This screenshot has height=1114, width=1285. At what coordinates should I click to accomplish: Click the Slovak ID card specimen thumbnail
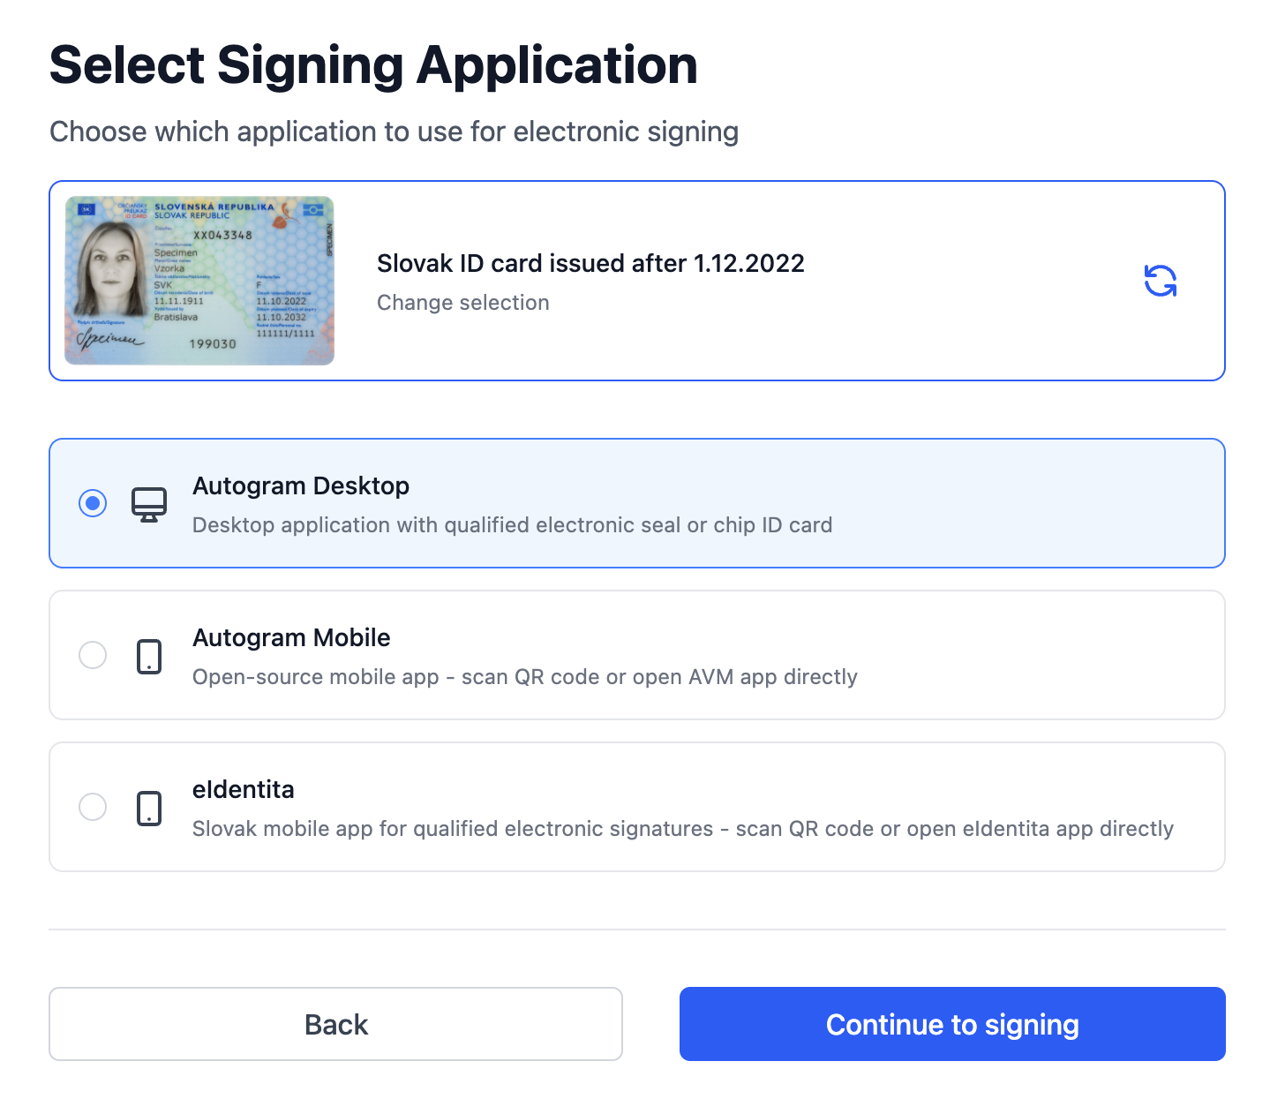pos(199,281)
